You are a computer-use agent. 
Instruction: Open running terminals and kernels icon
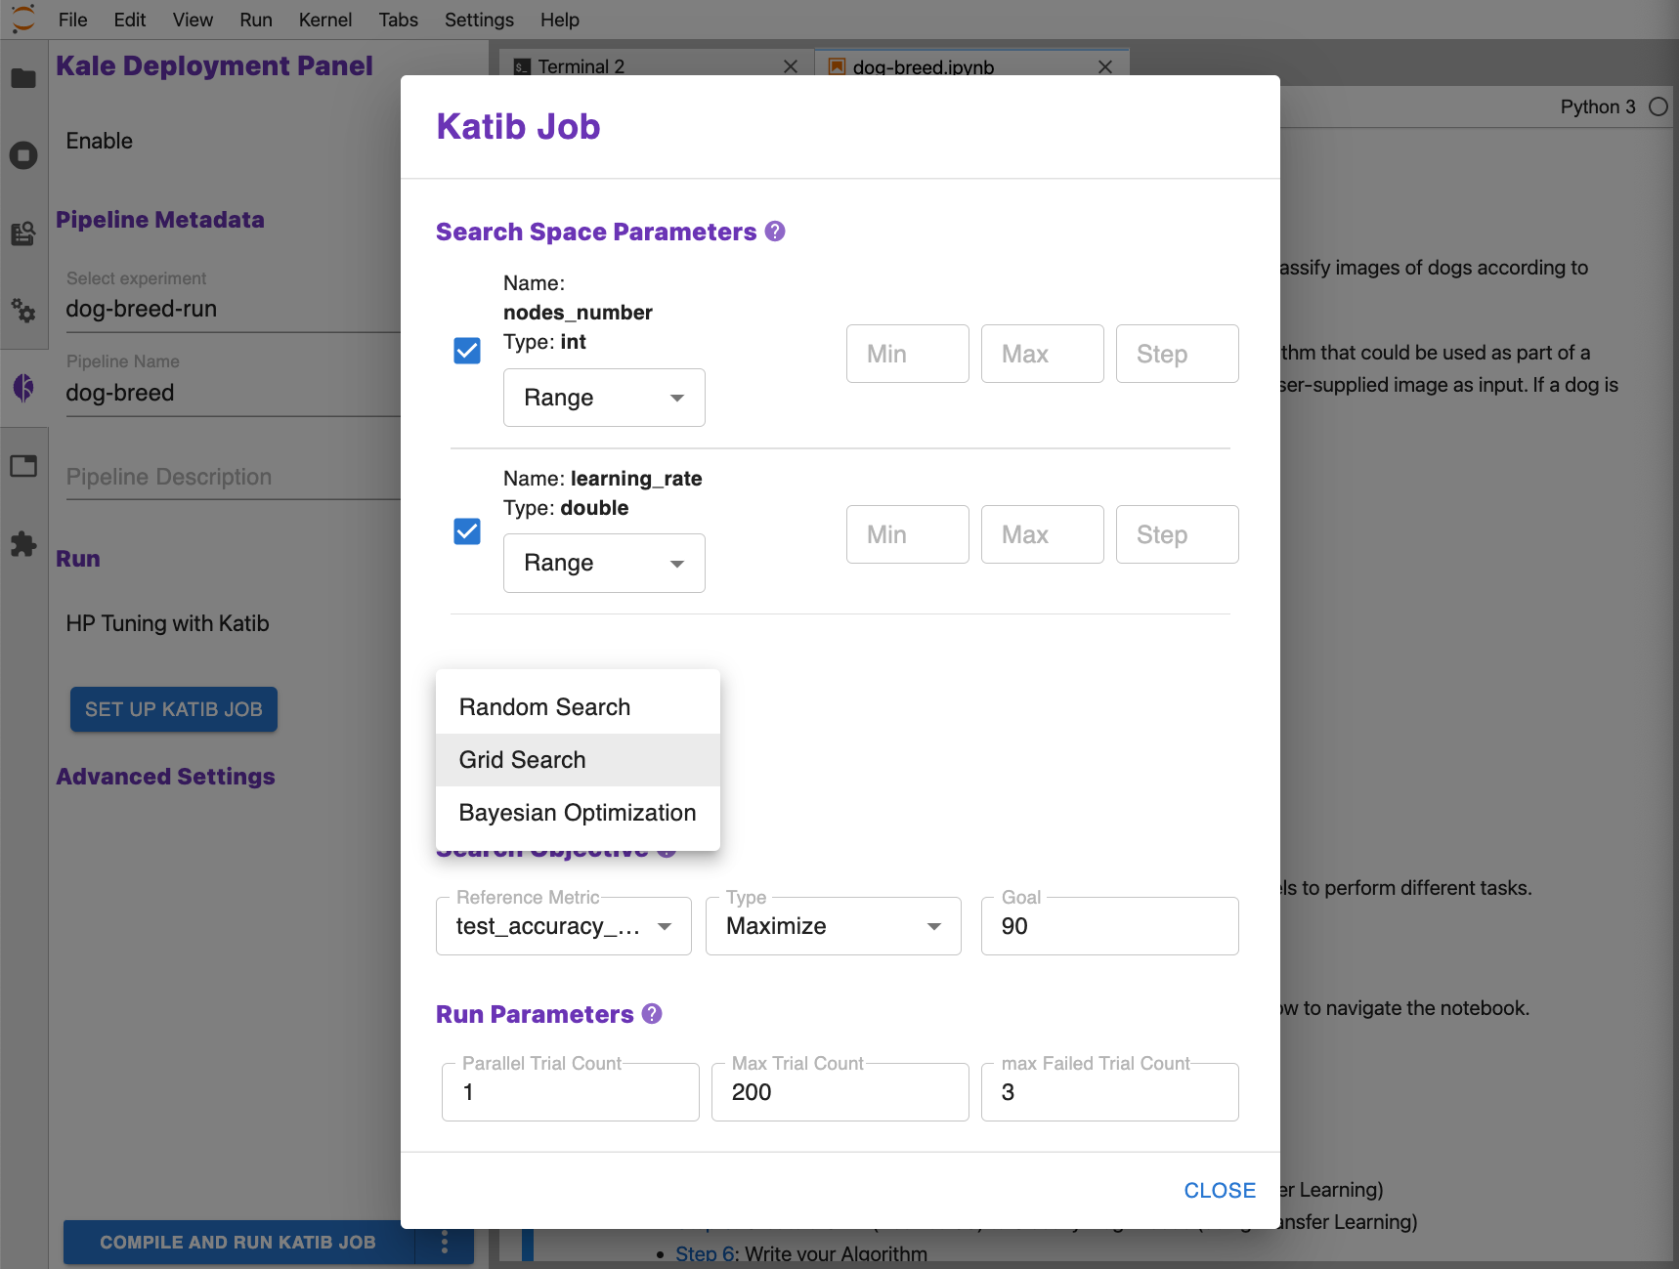(x=23, y=154)
